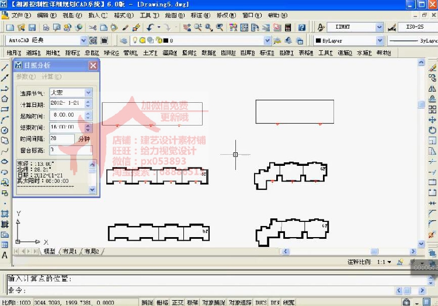Select the Array tool in Modify toolbar
Screen dimensions: 438x306
432,109
